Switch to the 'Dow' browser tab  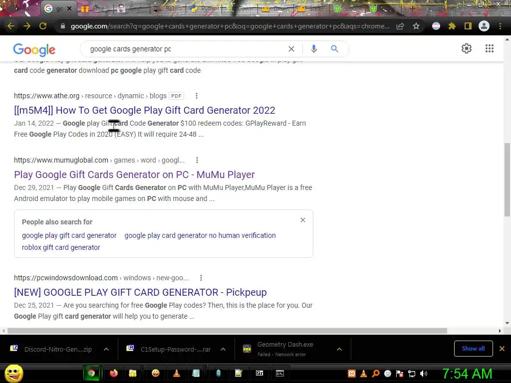pos(240,8)
